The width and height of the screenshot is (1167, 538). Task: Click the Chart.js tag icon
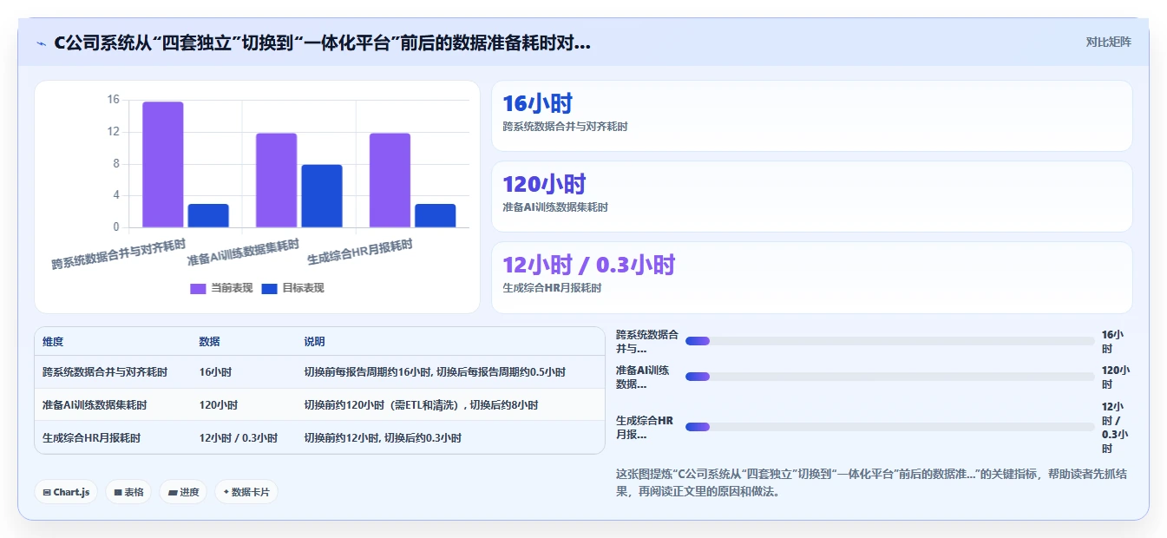pos(47,492)
